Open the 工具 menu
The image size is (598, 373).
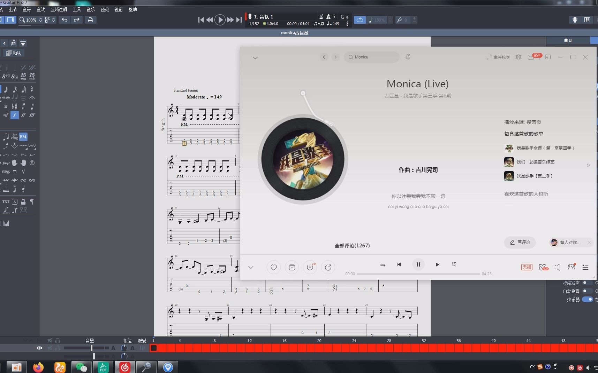click(x=77, y=9)
